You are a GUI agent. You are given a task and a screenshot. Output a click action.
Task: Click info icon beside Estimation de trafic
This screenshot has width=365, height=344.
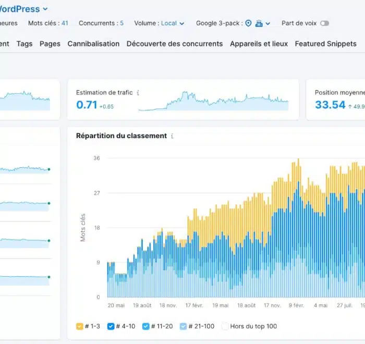[x=138, y=93]
